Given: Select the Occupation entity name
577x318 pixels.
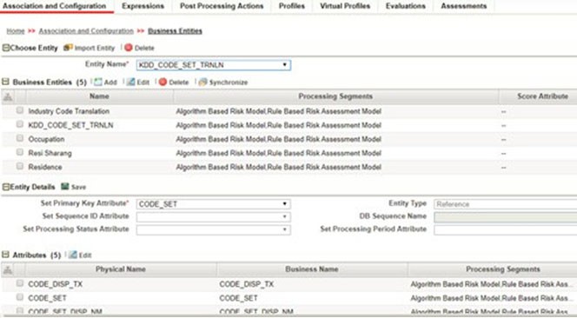Looking at the screenshot, I should pyautogui.click(x=46, y=139).
